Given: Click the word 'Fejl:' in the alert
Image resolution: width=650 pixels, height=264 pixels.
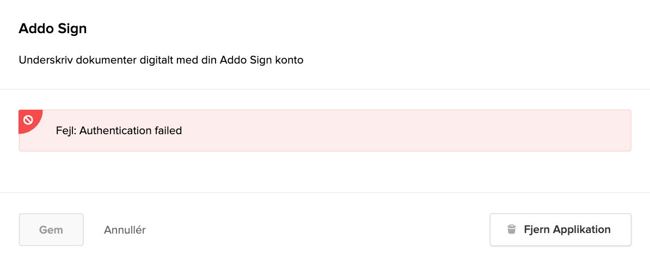Looking at the screenshot, I should (x=66, y=130).
